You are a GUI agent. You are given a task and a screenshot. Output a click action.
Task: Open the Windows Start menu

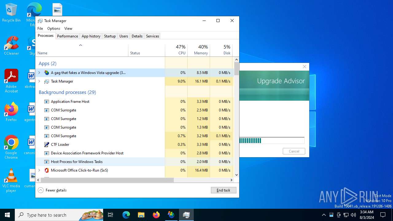(x=7, y=215)
